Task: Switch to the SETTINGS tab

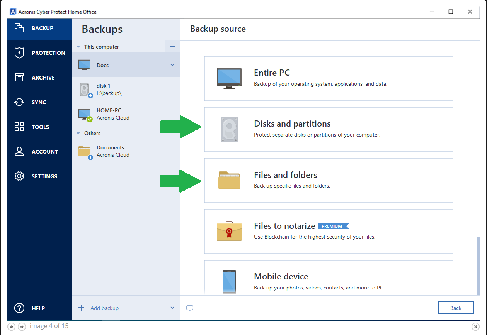Action: pyautogui.click(x=39, y=176)
